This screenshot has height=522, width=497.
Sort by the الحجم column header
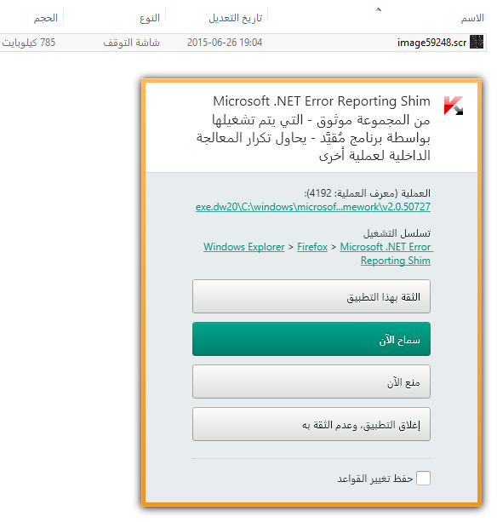[x=46, y=18]
